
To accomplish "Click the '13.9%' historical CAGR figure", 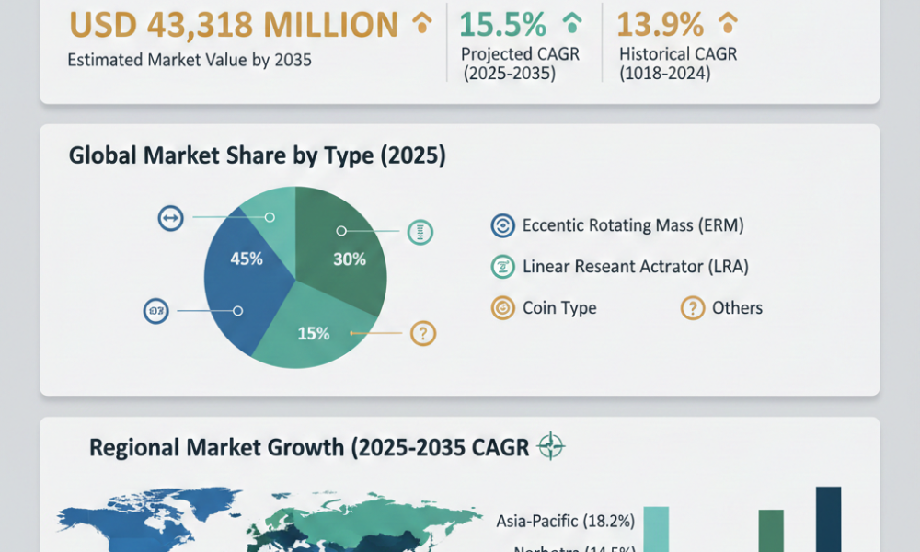I will [x=660, y=25].
